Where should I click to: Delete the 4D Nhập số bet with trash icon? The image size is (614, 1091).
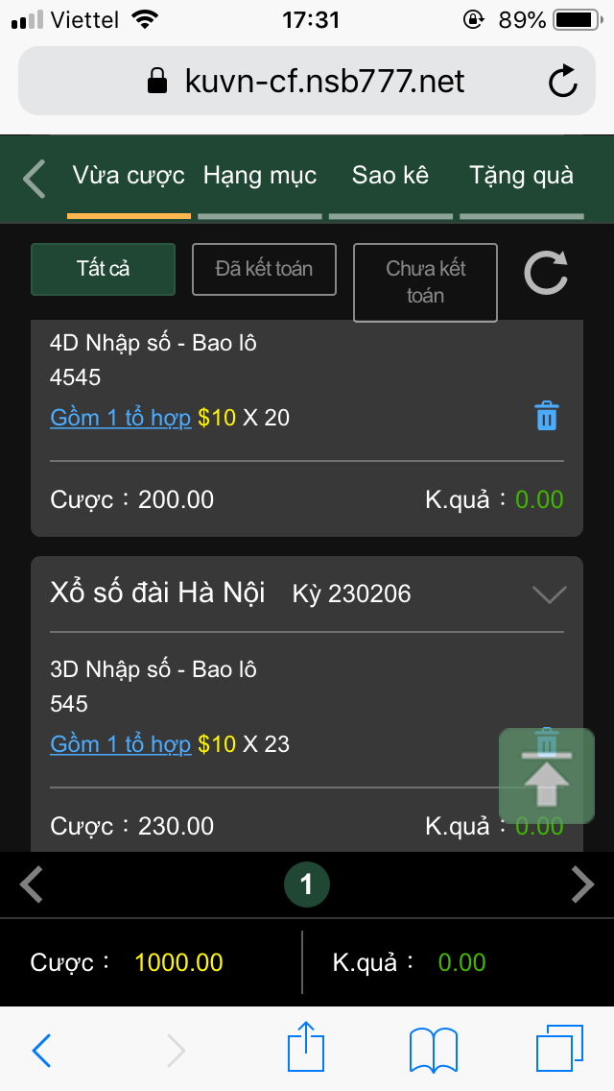pyautogui.click(x=546, y=417)
